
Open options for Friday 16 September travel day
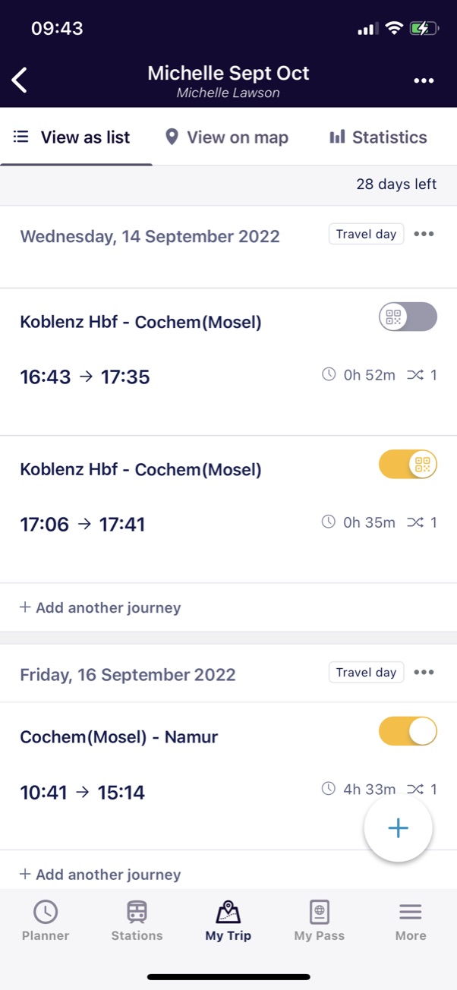(x=424, y=672)
